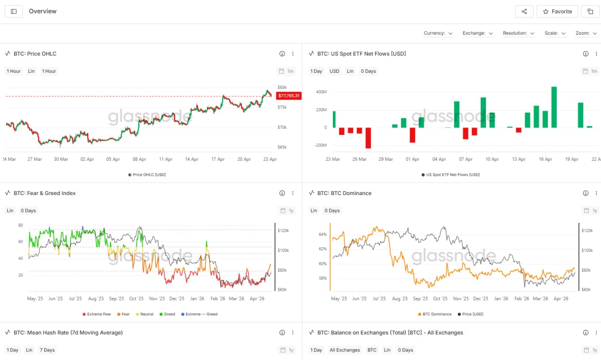Click the red $77,765.31 price label

pos(288,95)
